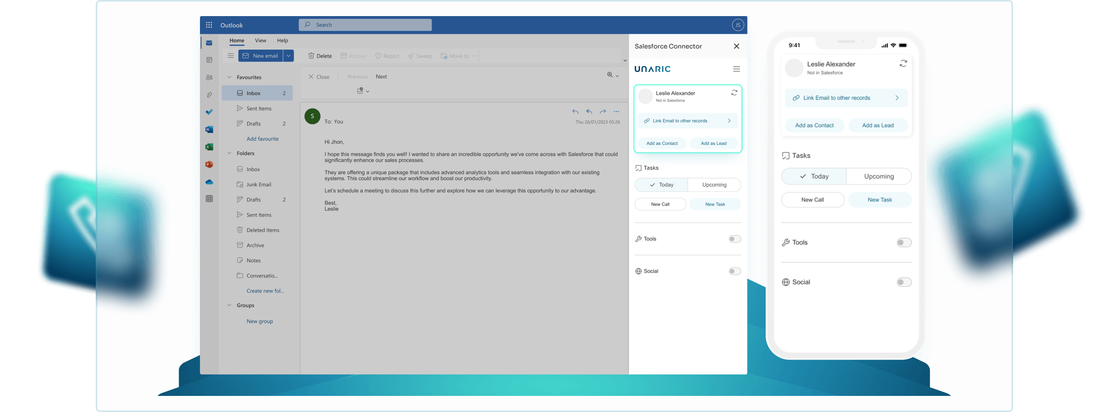Viewport: 1100px width, 412px height.
Task: Switch to the View tab
Action: click(260, 41)
